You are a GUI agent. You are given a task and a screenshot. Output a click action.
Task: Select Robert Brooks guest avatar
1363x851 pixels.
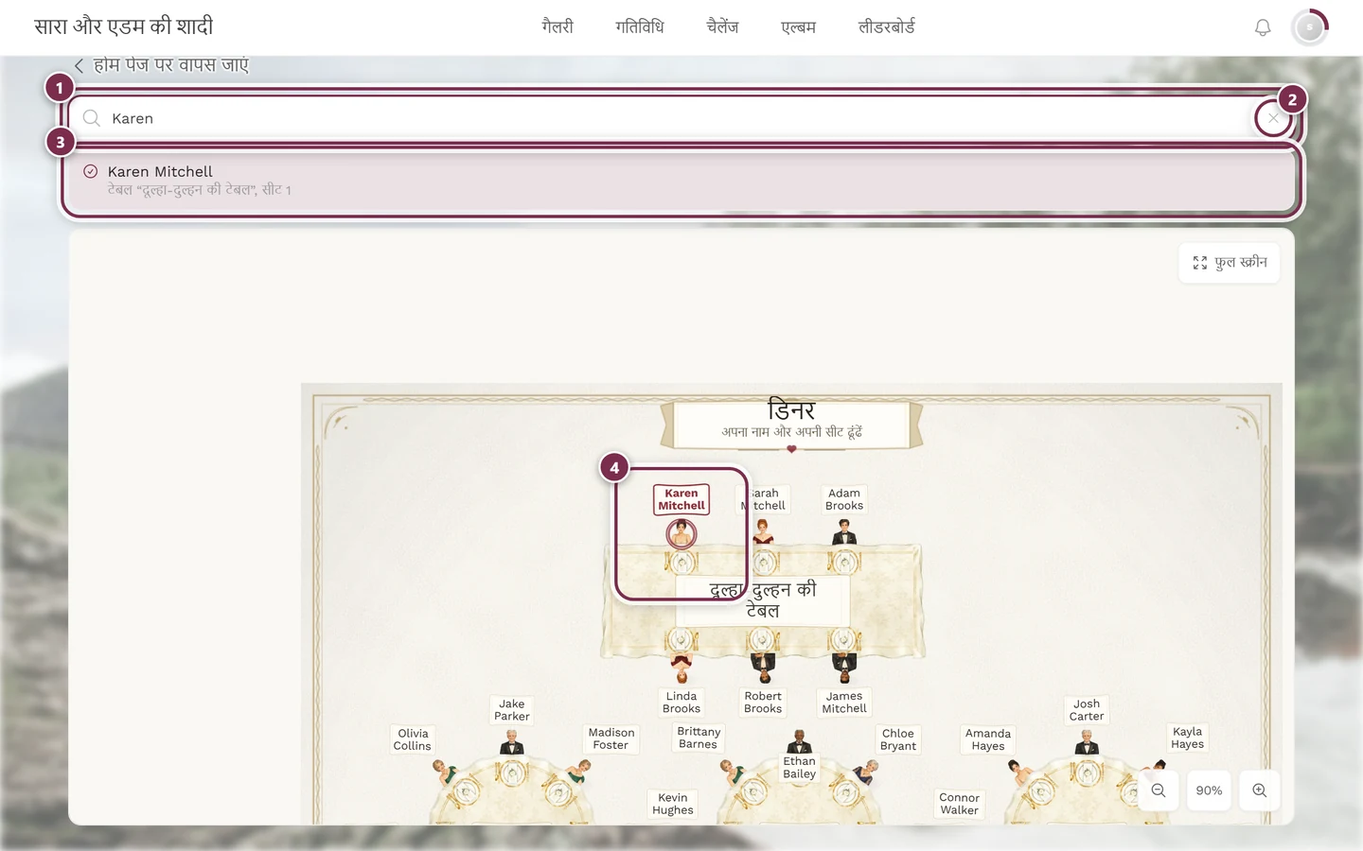click(763, 669)
